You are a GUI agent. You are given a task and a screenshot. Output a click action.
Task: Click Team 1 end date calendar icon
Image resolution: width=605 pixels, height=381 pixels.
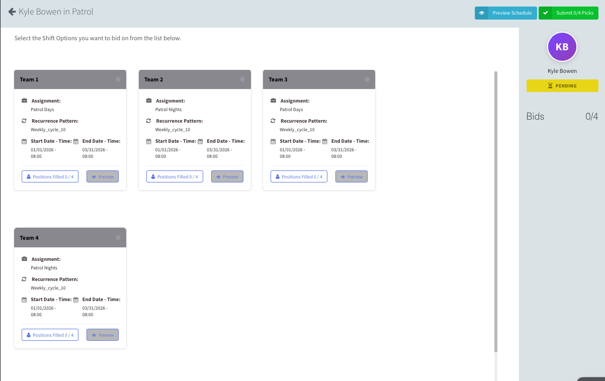[76, 141]
